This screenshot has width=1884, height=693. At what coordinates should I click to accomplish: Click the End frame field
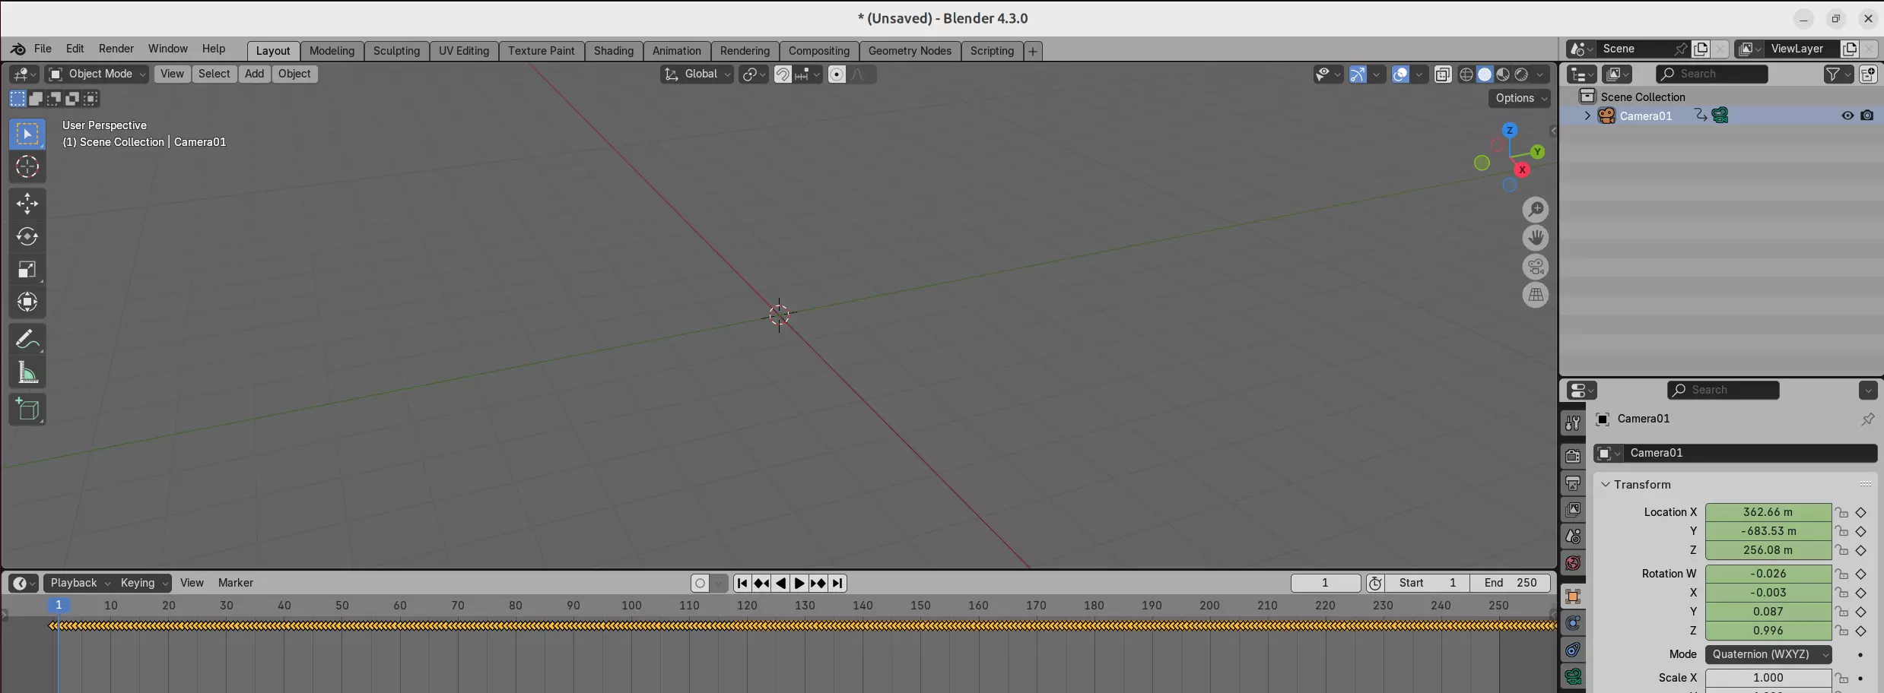coord(1510,583)
